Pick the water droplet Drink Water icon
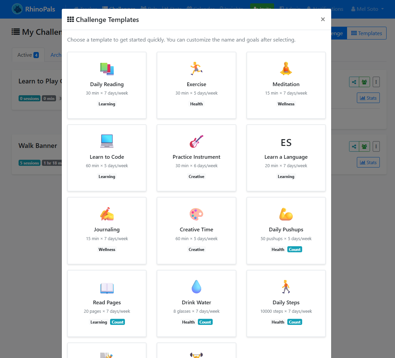 coord(196,287)
